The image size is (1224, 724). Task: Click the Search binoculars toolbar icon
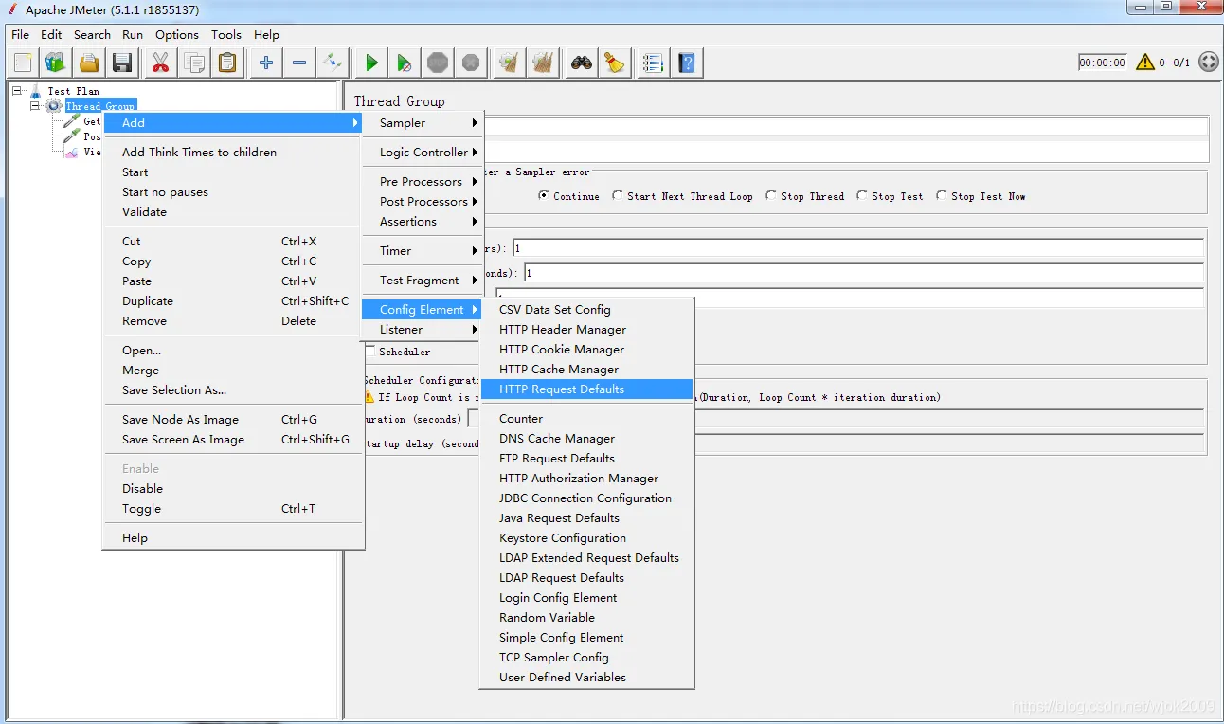click(582, 63)
